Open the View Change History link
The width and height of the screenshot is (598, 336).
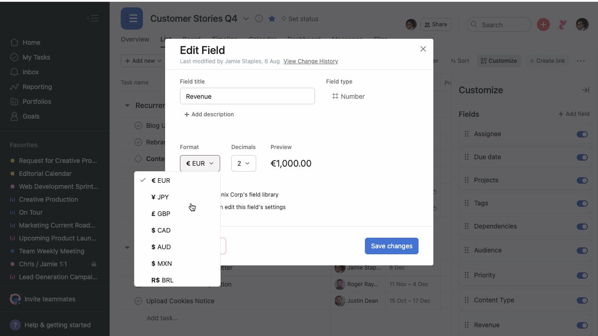click(x=310, y=61)
